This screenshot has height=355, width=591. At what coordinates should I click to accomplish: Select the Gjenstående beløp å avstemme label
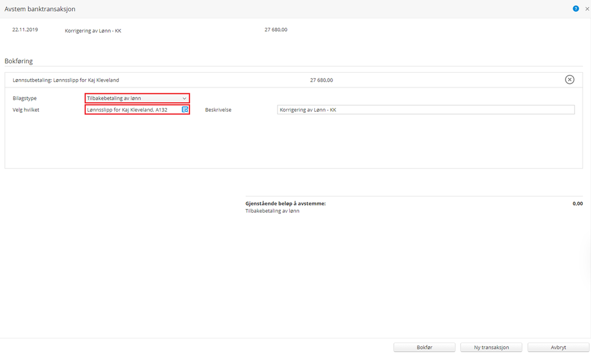pyautogui.click(x=286, y=203)
